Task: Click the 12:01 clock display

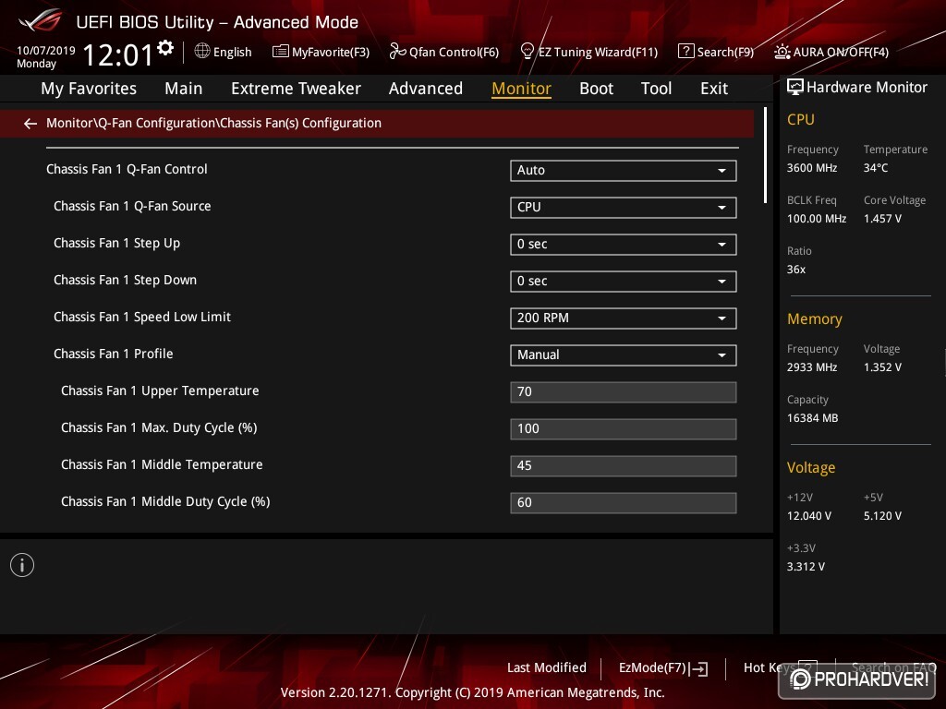Action: click(x=118, y=54)
